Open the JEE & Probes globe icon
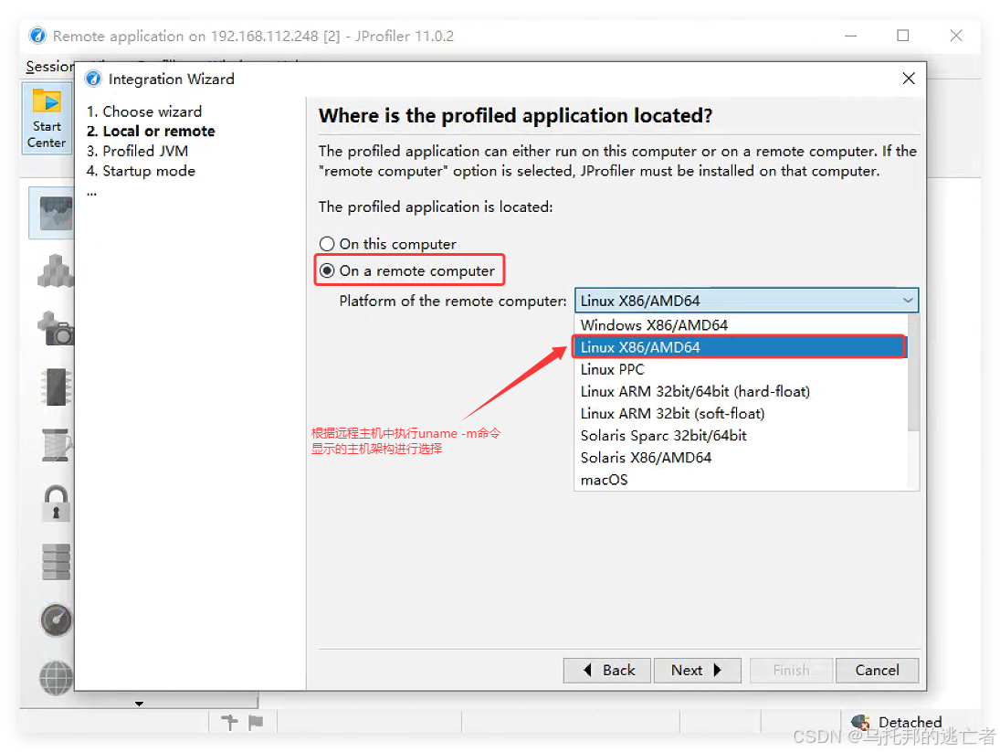1000x752 pixels. (56, 677)
